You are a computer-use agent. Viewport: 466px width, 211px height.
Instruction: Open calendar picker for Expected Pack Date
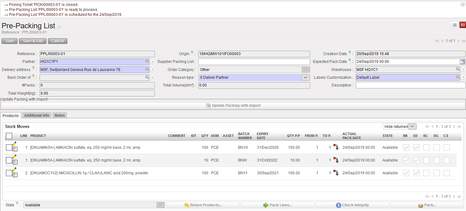click(462, 62)
